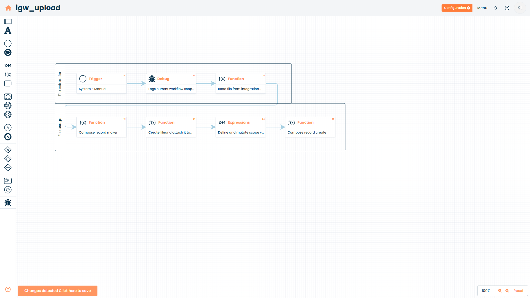The height and width of the screenshot is (298, 530).
Task: Select the clock delay tool in sidebar
Action: click(x=8, y=190)
